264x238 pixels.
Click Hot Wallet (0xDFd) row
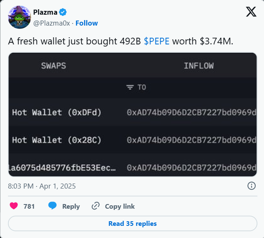(x=57, y=112)
